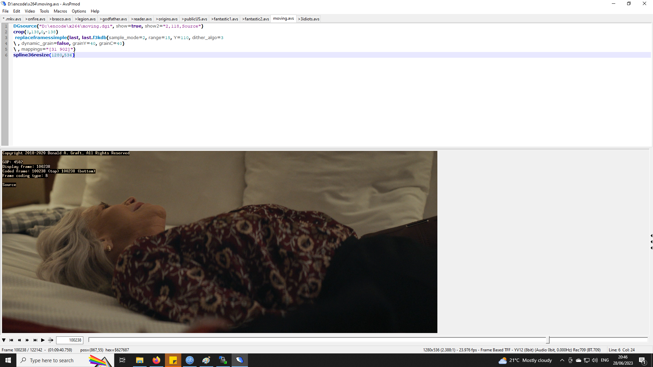Click the top slider window toggle marker
Viewport: 653px width, 367px height.
point(651,235)
